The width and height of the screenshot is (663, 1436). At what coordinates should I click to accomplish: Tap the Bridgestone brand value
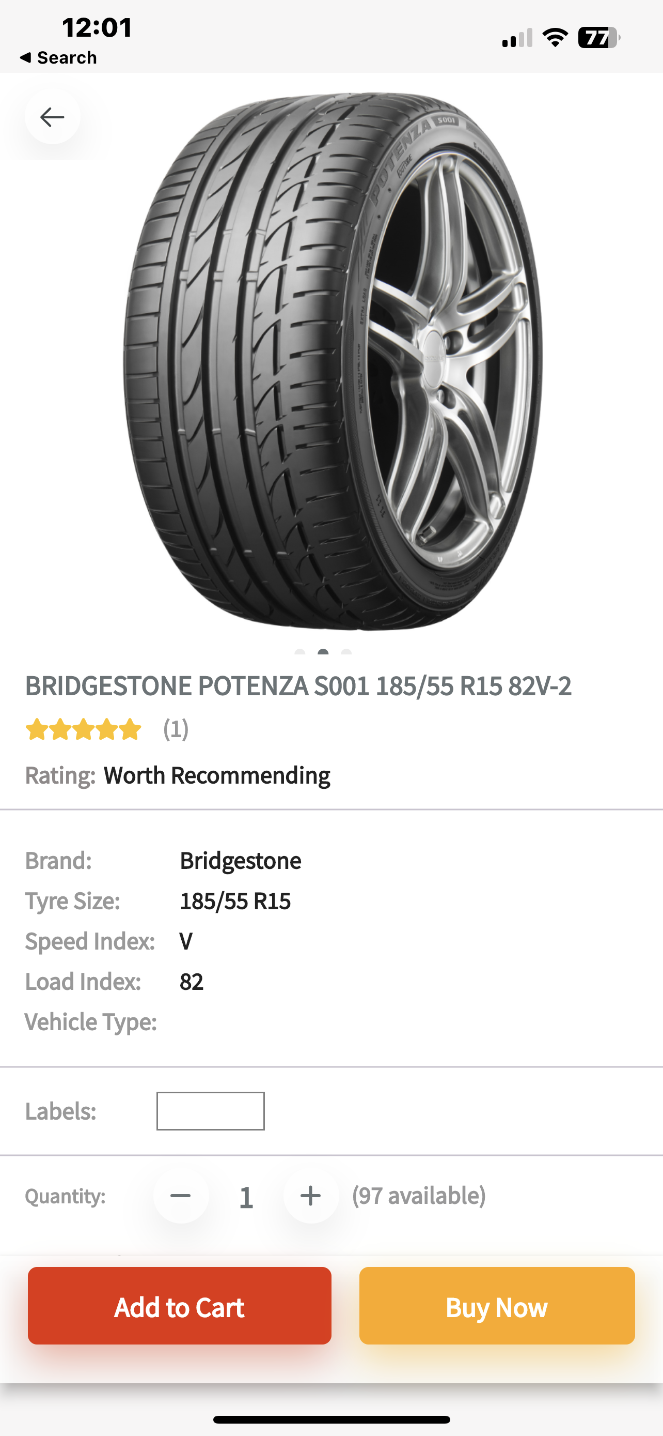(241, 861)
